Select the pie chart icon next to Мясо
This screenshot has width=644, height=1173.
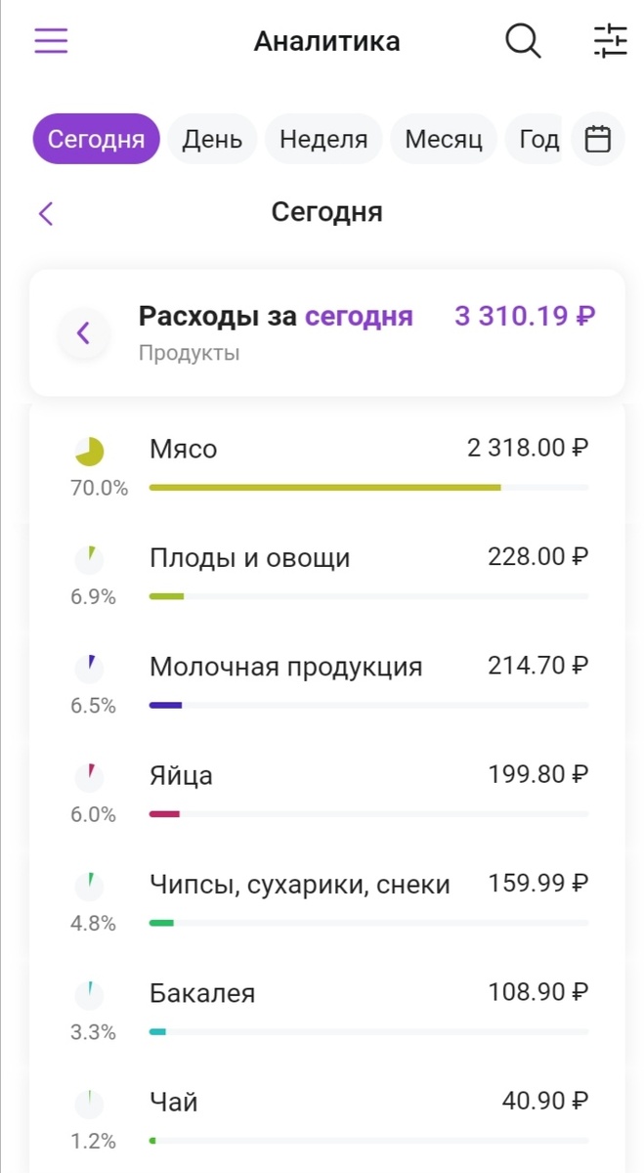(x=89, y=449)
